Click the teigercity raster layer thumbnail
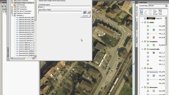169x95 pixels. [x=151, y=18]
